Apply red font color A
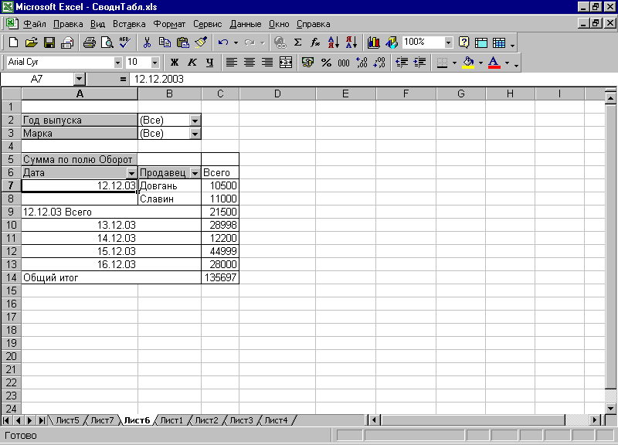The height and width of the screenshot is (445, 618). (494, 63)
